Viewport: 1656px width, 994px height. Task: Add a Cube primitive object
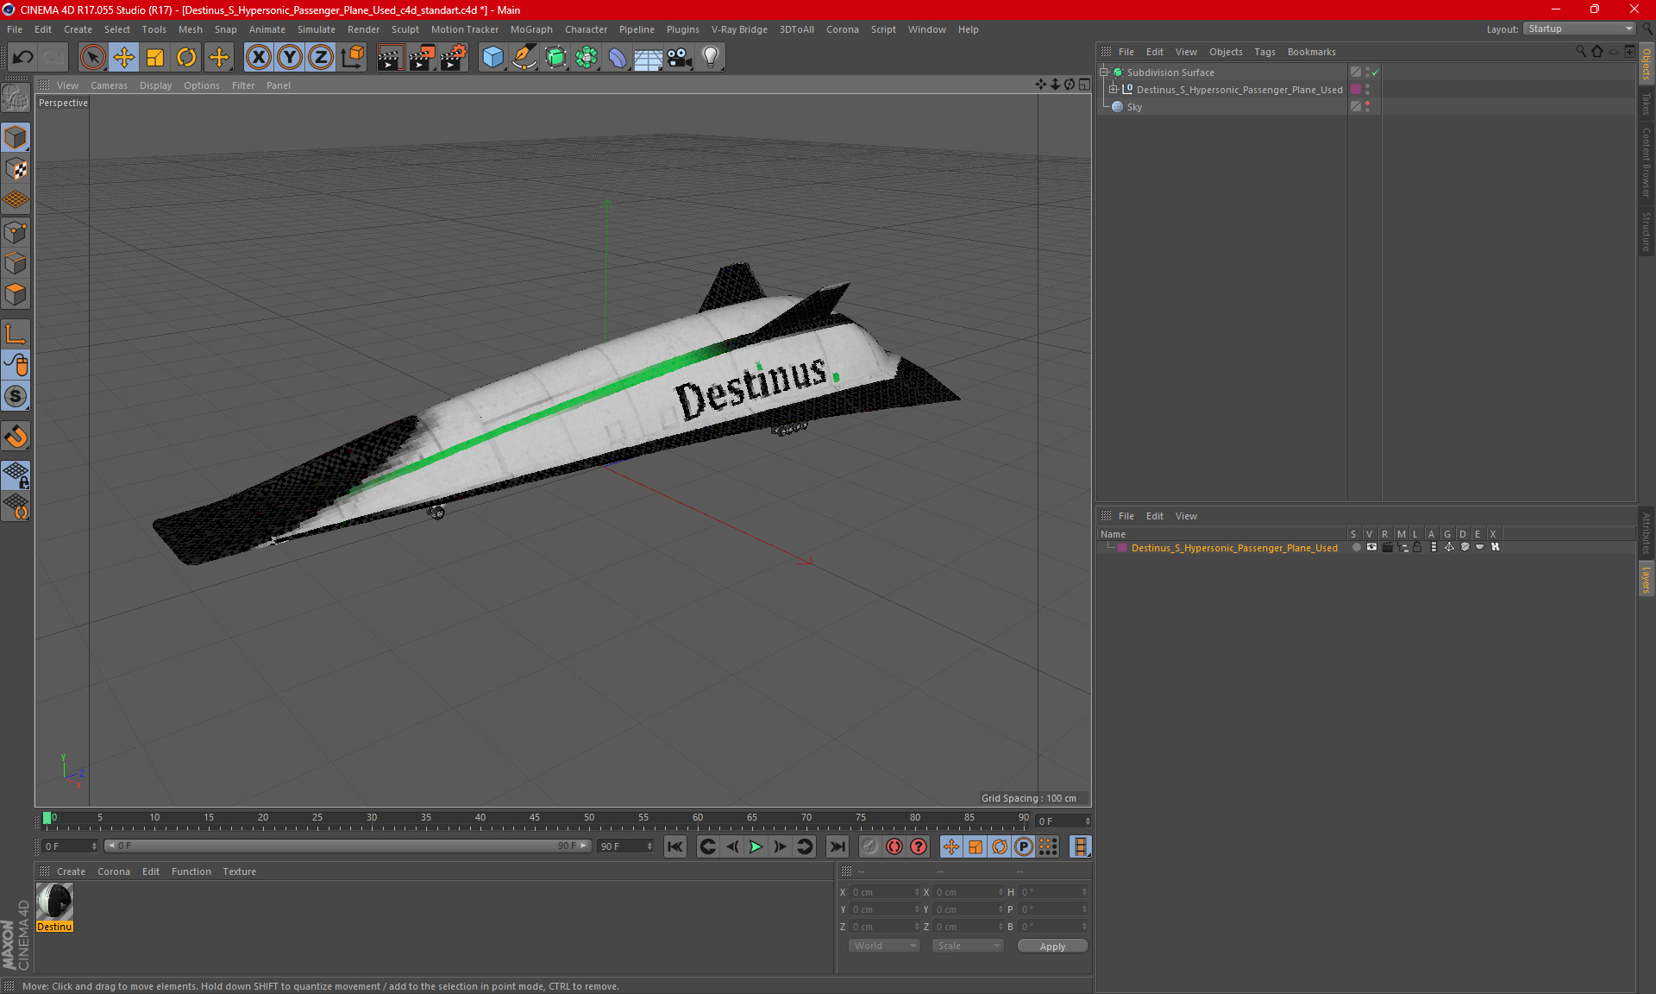[492, 58]
